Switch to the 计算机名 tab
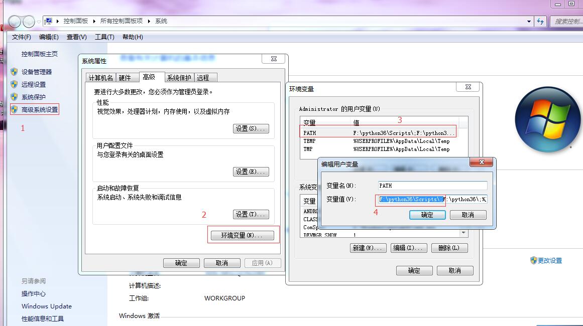Viewport: 583px width, 326px height. tap(100, 78)
